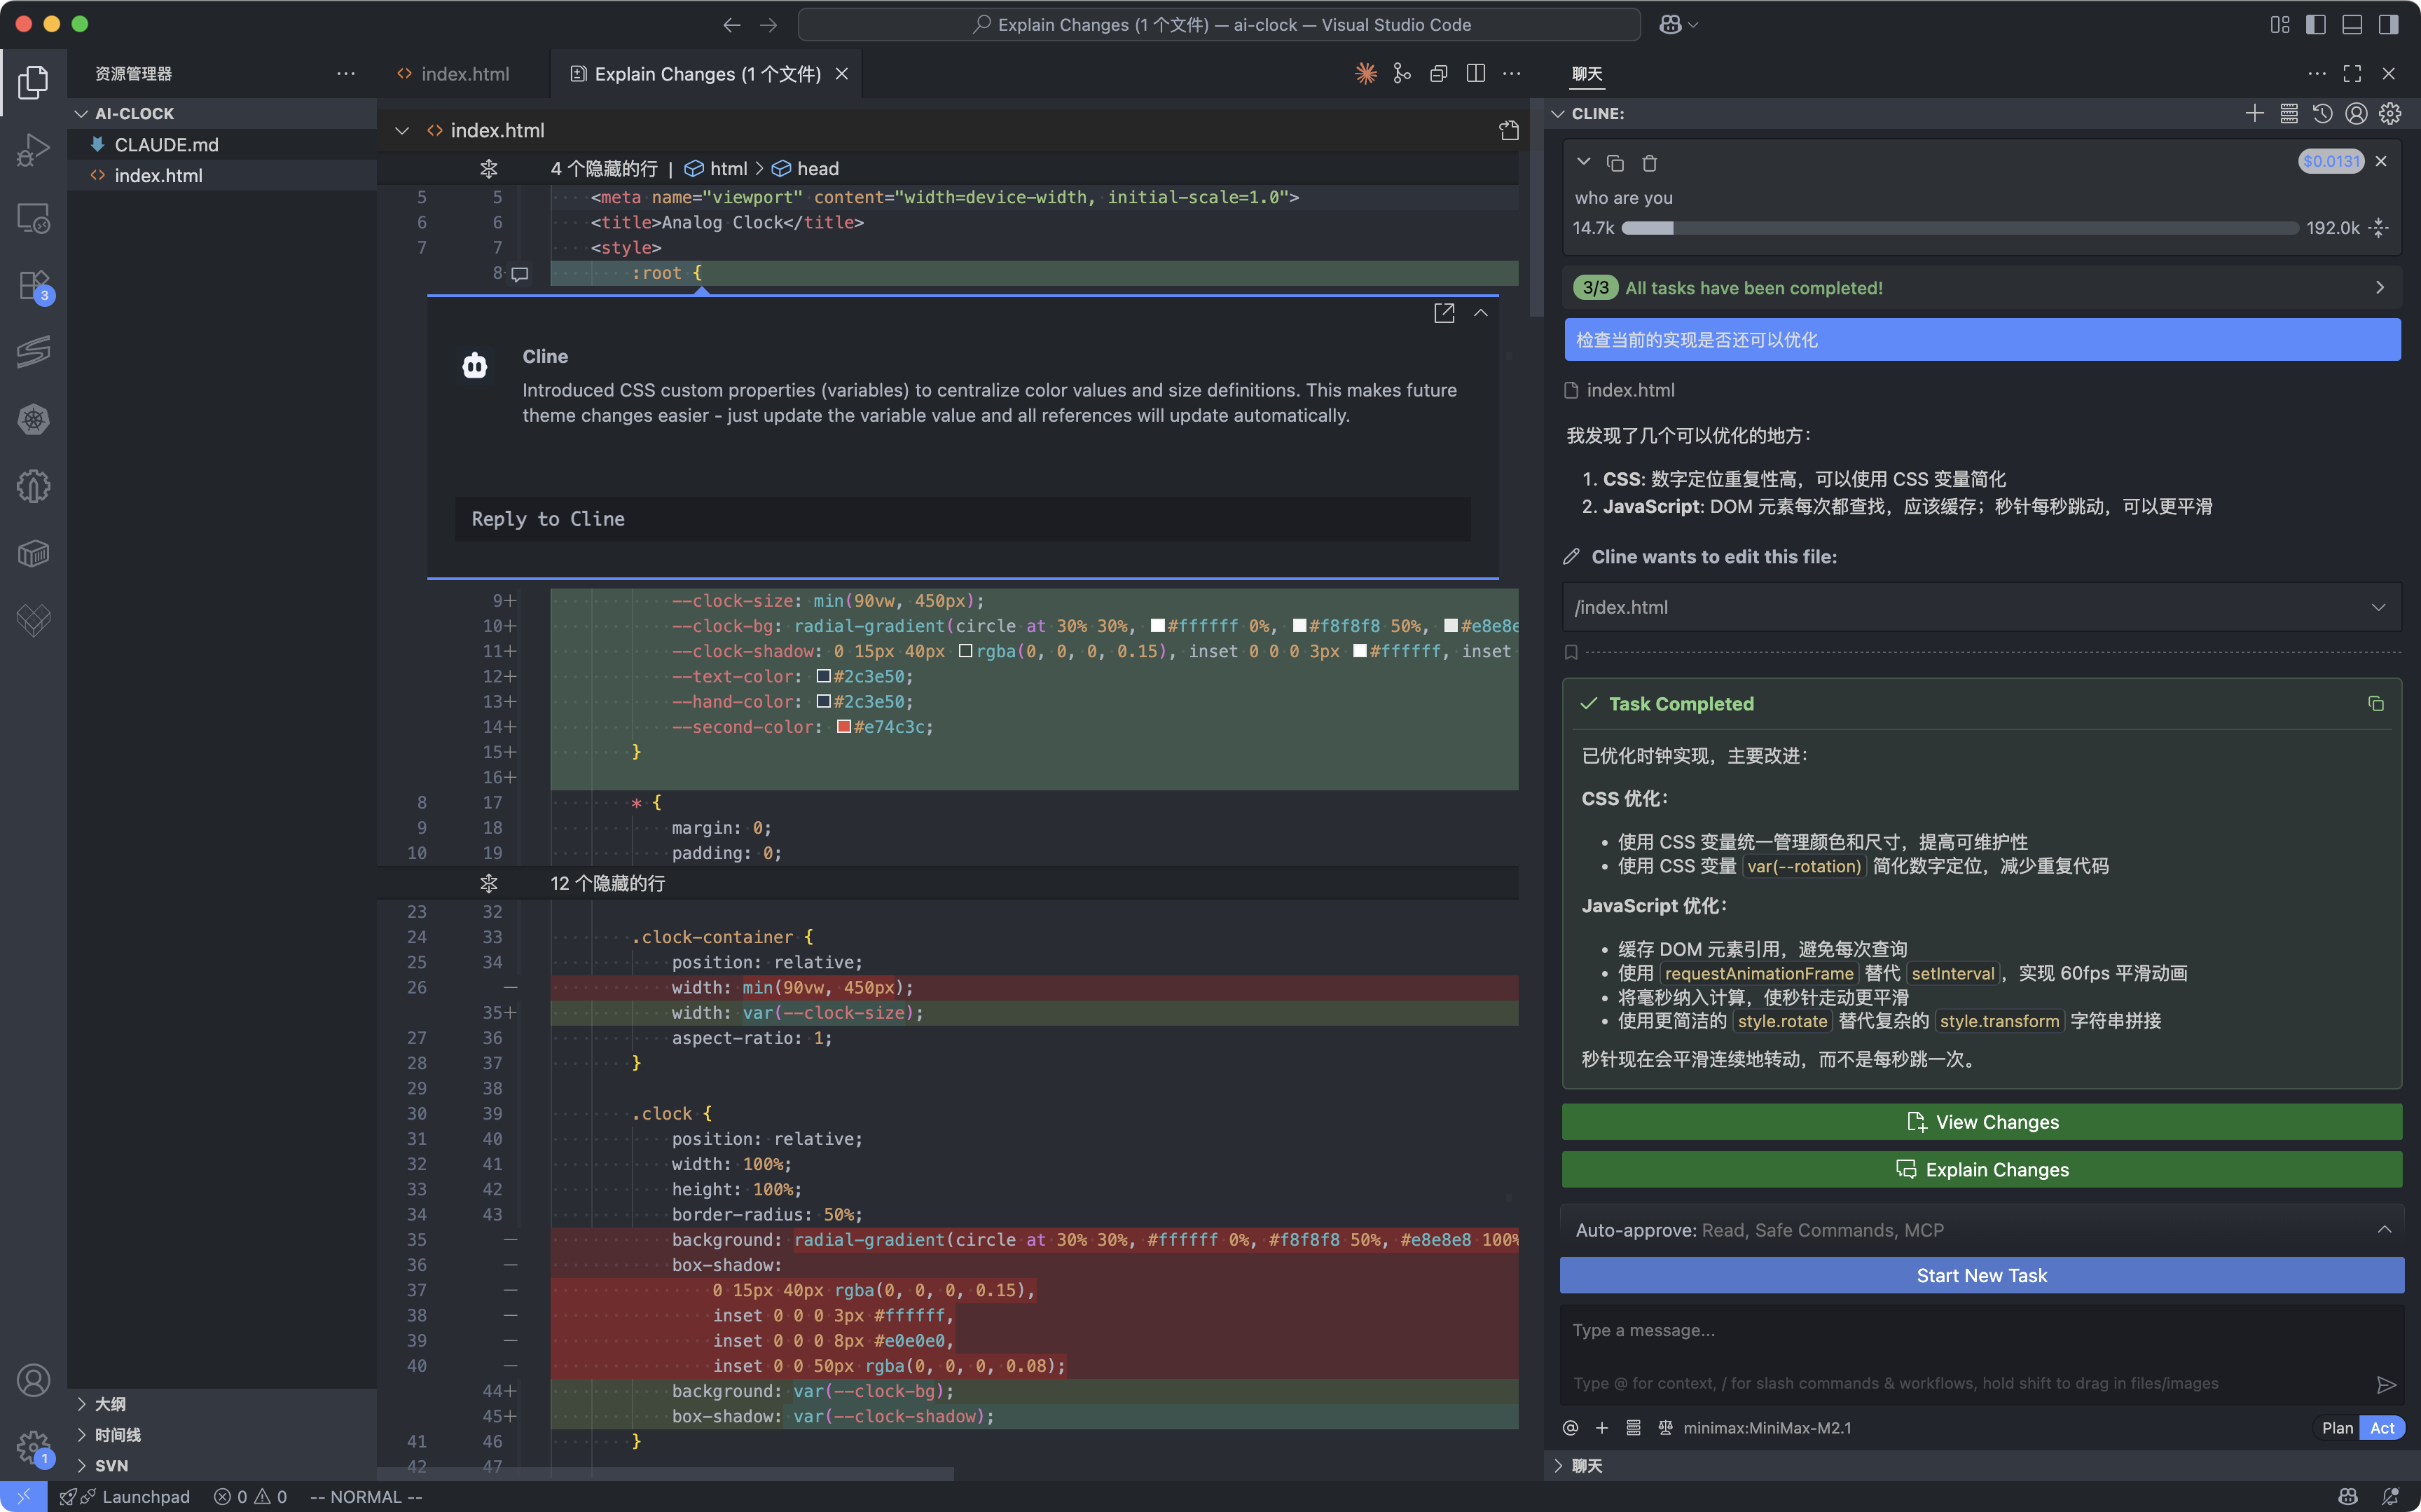Image resolution: width=2421 pixels, height=1512 pixels.
Task: Open the Accounts icon in activity bar
Action: click(33, 1380)
